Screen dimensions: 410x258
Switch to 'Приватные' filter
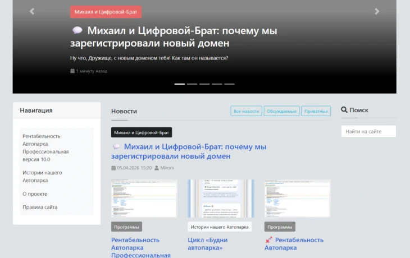pyautogui.click(x=316, y=111)
